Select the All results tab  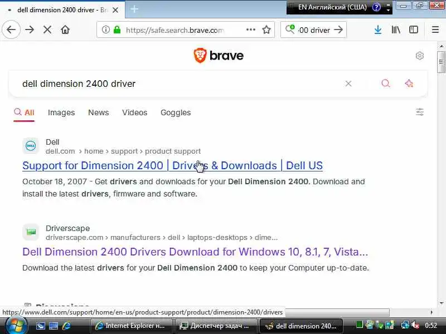click(x=24, y=112)
